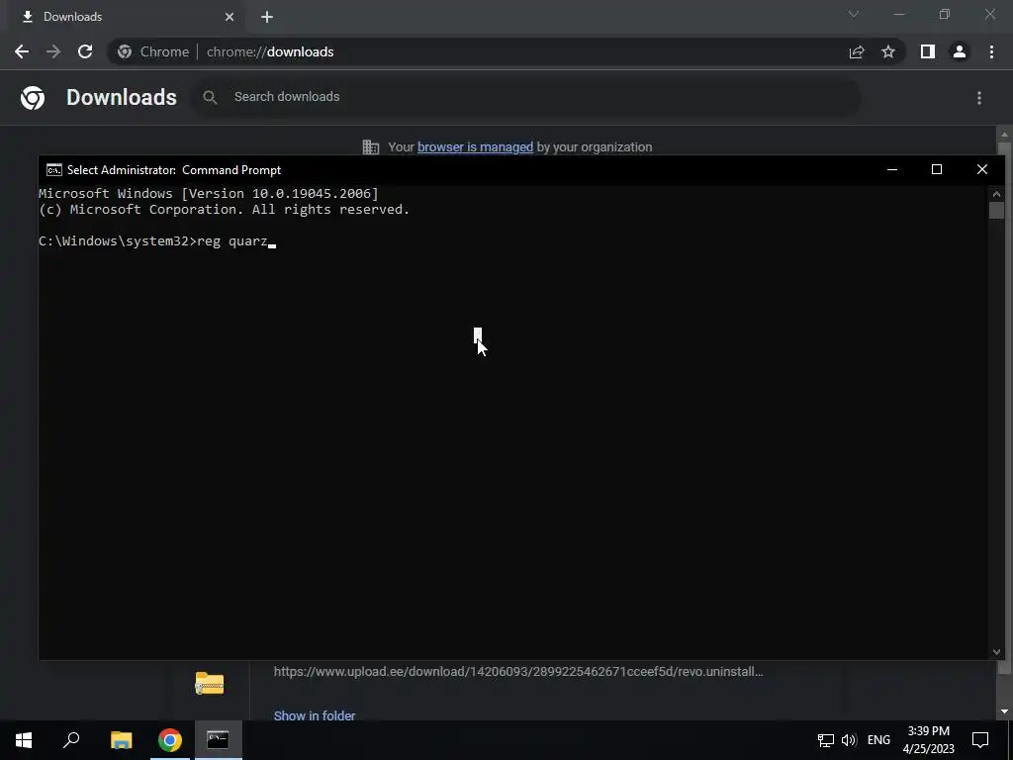The width and height of the screenshot is (1013, 760).
Task: Click the Search downloads field
Action: tap(526, 97)
